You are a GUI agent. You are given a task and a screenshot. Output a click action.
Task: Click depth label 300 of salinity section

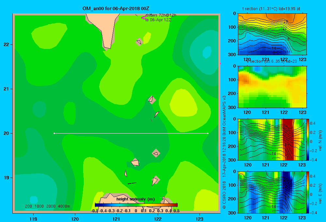232,107
